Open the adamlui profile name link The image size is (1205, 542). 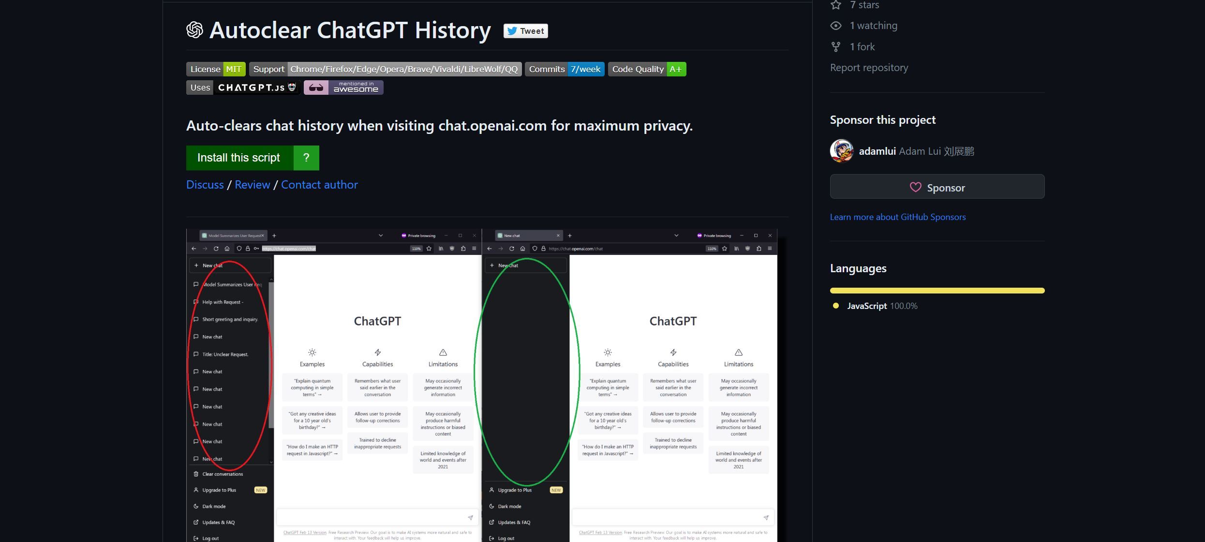[x=877, y=151]
